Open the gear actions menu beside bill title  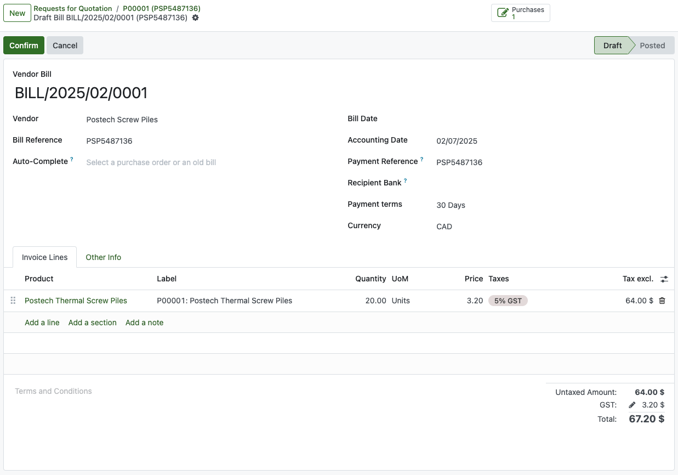(x=196, y=18)
